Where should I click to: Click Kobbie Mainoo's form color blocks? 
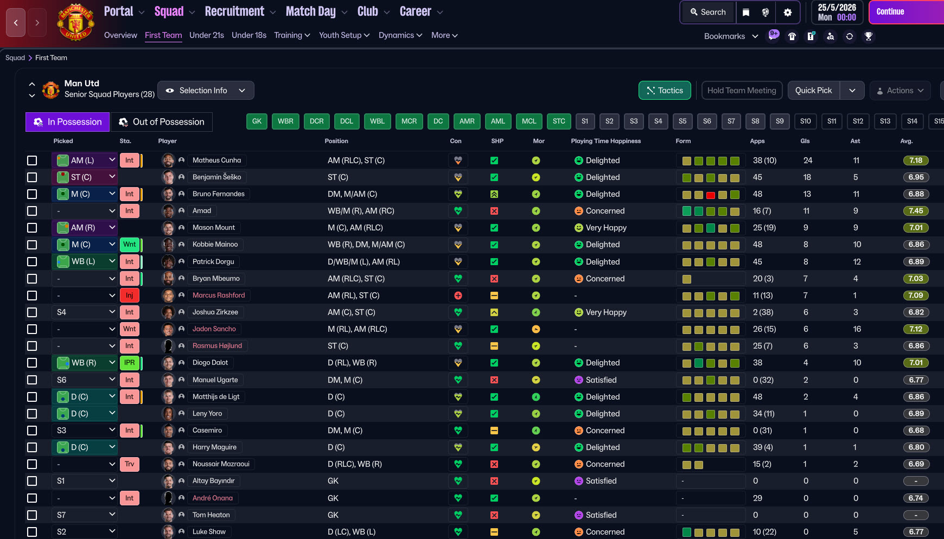(710, 245)
